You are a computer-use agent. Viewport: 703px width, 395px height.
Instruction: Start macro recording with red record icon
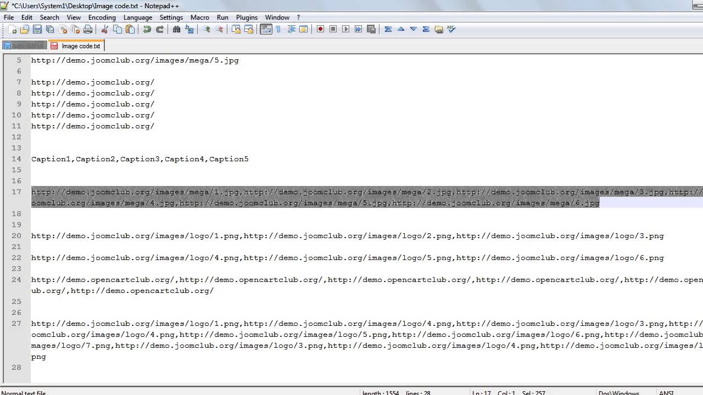pyautogui.click(x=321, y=30)
